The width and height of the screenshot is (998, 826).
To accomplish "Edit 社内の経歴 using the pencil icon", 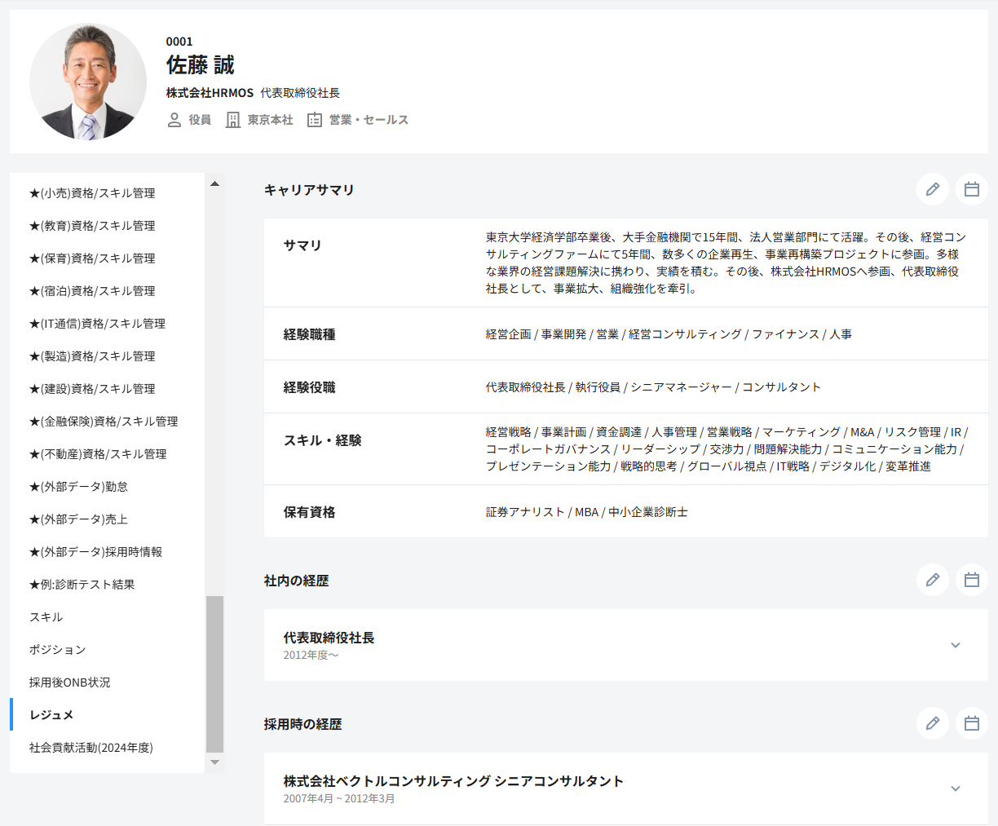I will pyautogui.click(x=932, y=580).
